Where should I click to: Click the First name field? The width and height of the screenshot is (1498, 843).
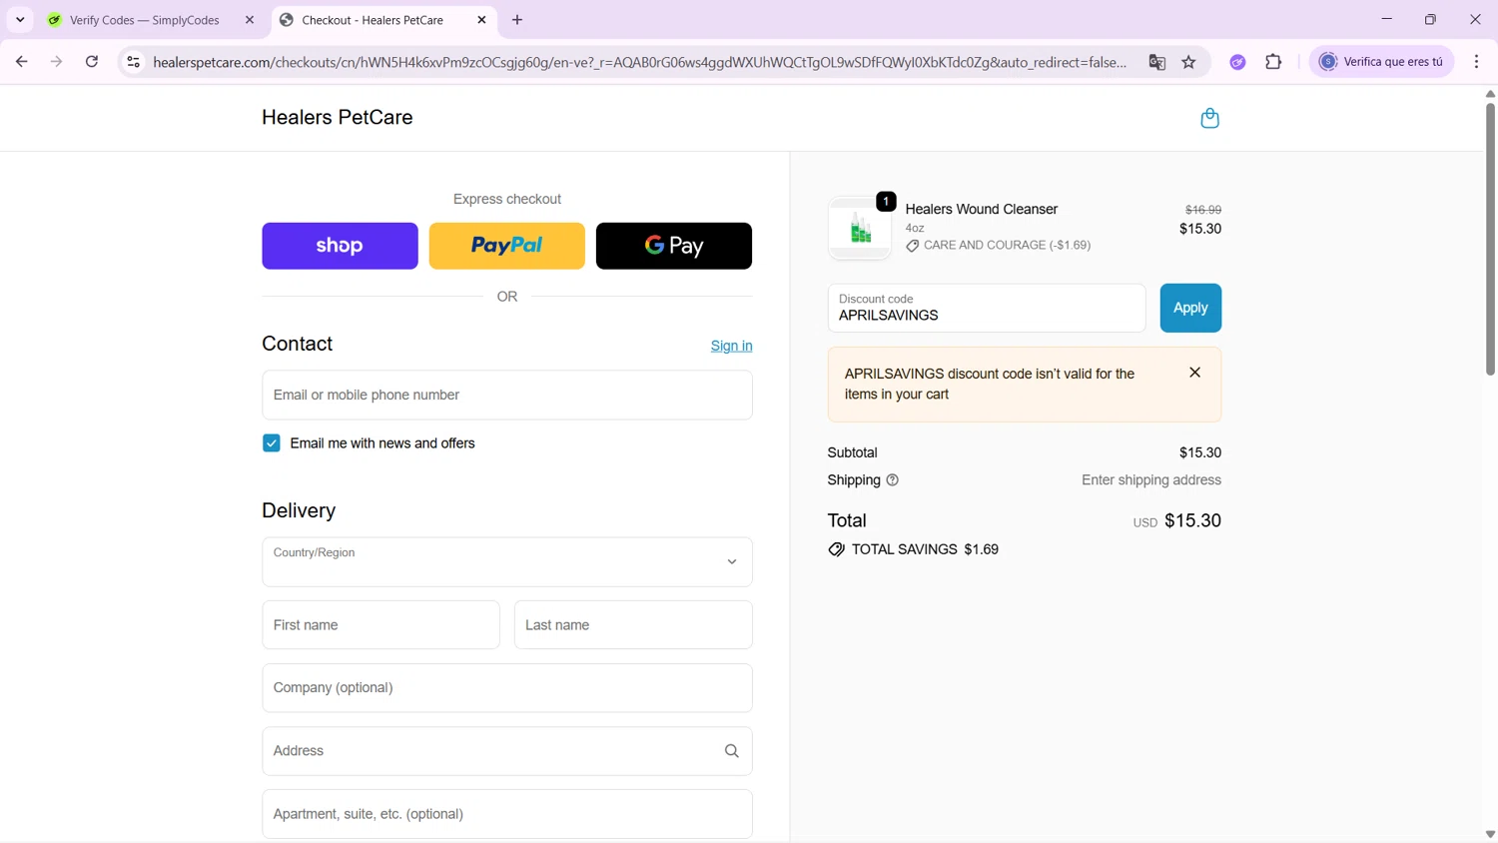[380, 625]
